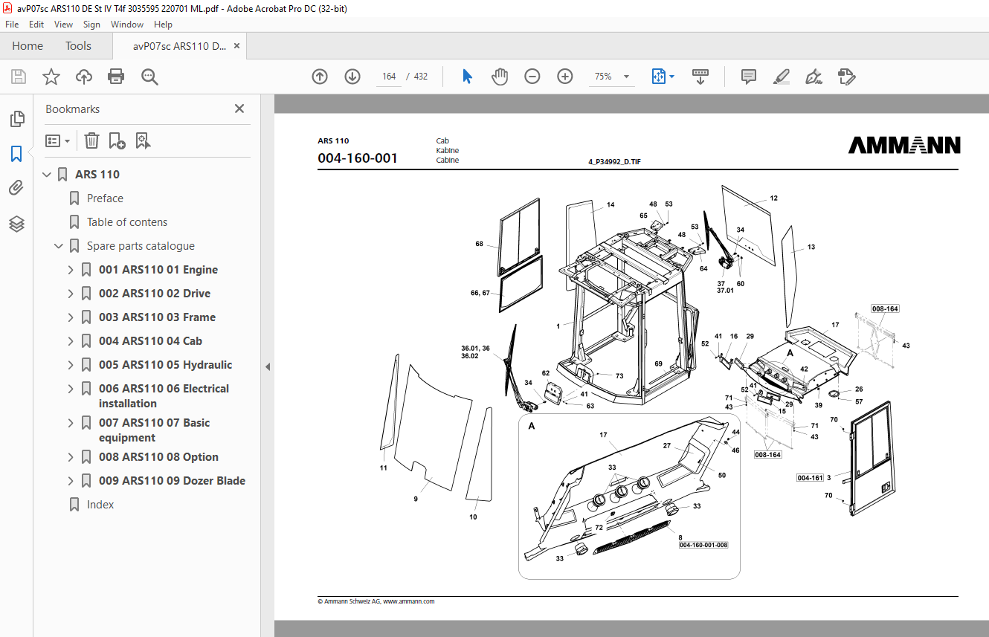Click the scrolling mode keyboard icon
This screenshot has width=989, height=637.
tap(700, 77)
